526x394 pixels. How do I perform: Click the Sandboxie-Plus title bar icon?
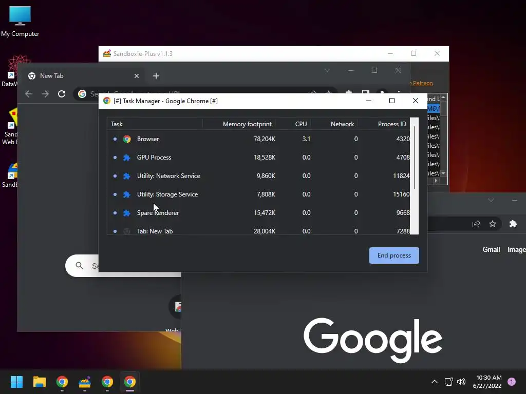click(x=107, y=53)
